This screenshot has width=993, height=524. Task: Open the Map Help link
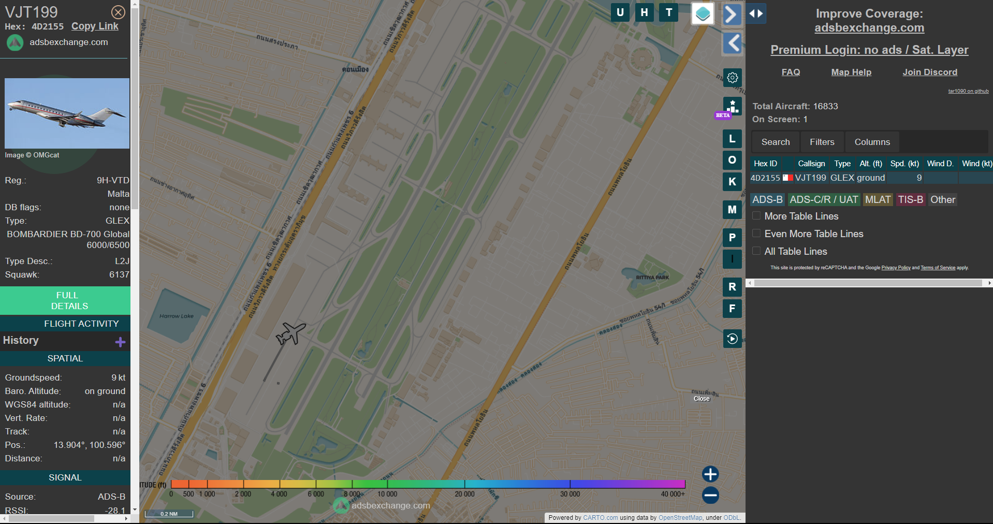tap(851, 72)
